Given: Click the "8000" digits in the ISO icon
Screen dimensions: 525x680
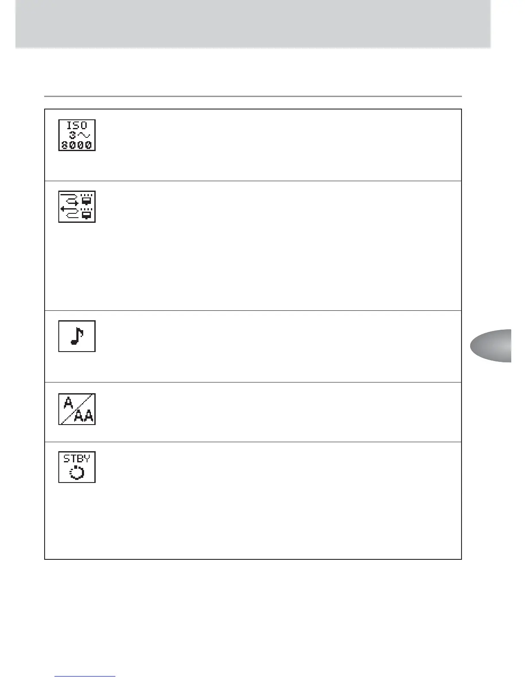Looking at the screenshot, I should [x=77, y=145].
